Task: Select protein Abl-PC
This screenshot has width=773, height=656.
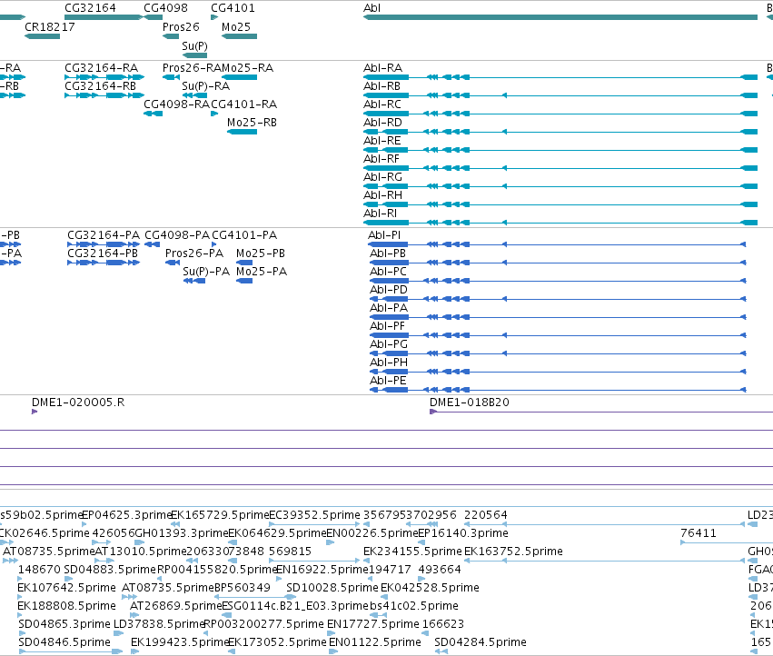Action: tap(557, 281)
